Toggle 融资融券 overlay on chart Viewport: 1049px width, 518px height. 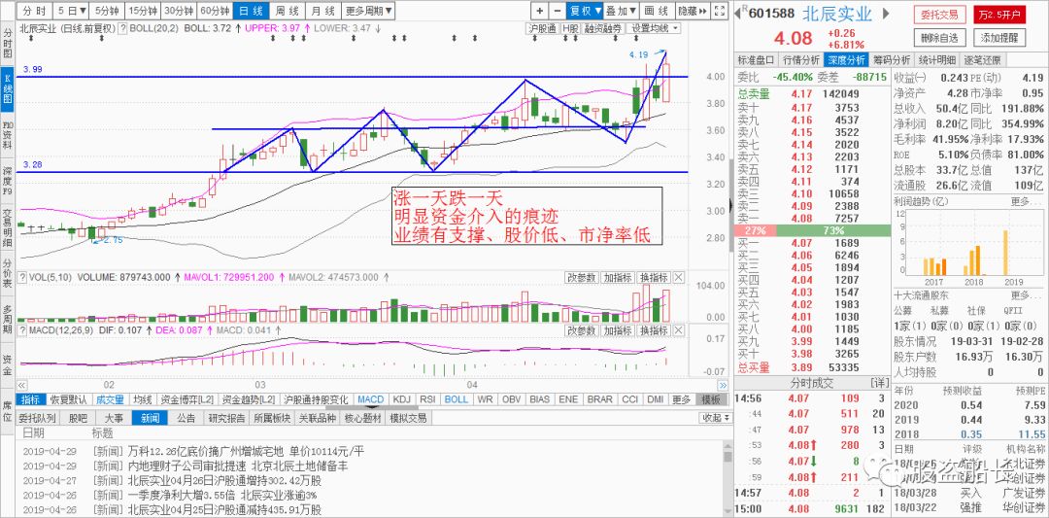coord(603,29)
